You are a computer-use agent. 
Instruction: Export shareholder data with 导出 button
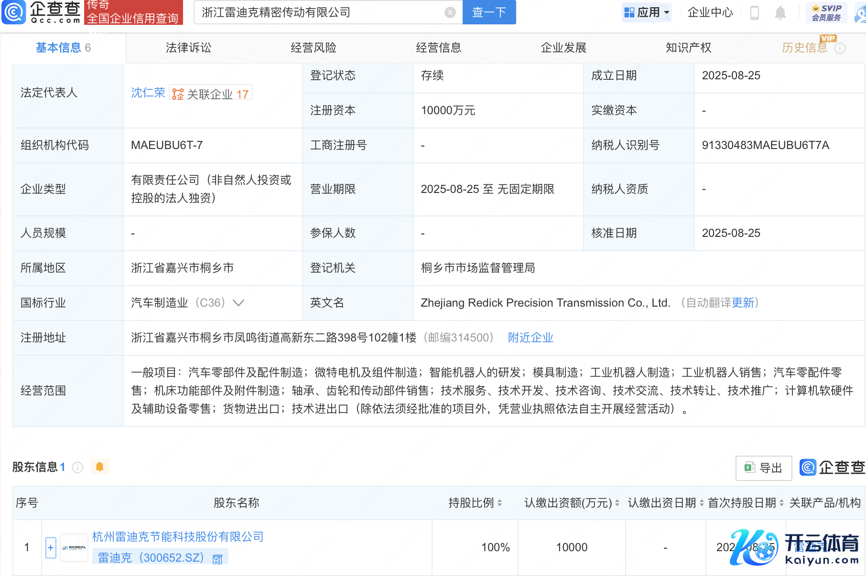(x=763, y=468)
